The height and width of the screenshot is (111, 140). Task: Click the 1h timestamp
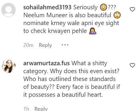[26, 109]
